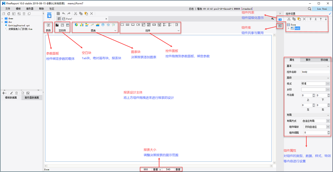Click the main toolbar paste icon
The image size is (333, 172).
pyautogui.click(x=86, y=13)
